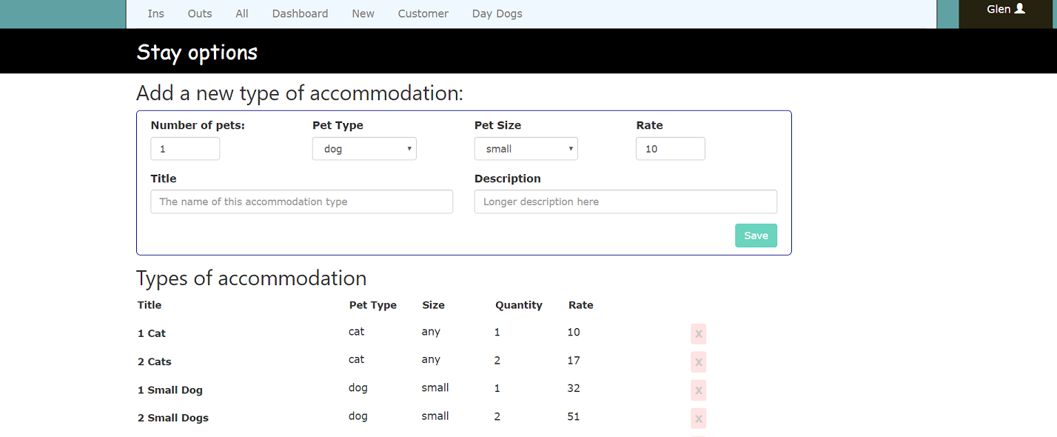Viewport: 1057px width, 437px height.
Task: Open the Customer page
Action: (423, 13)
